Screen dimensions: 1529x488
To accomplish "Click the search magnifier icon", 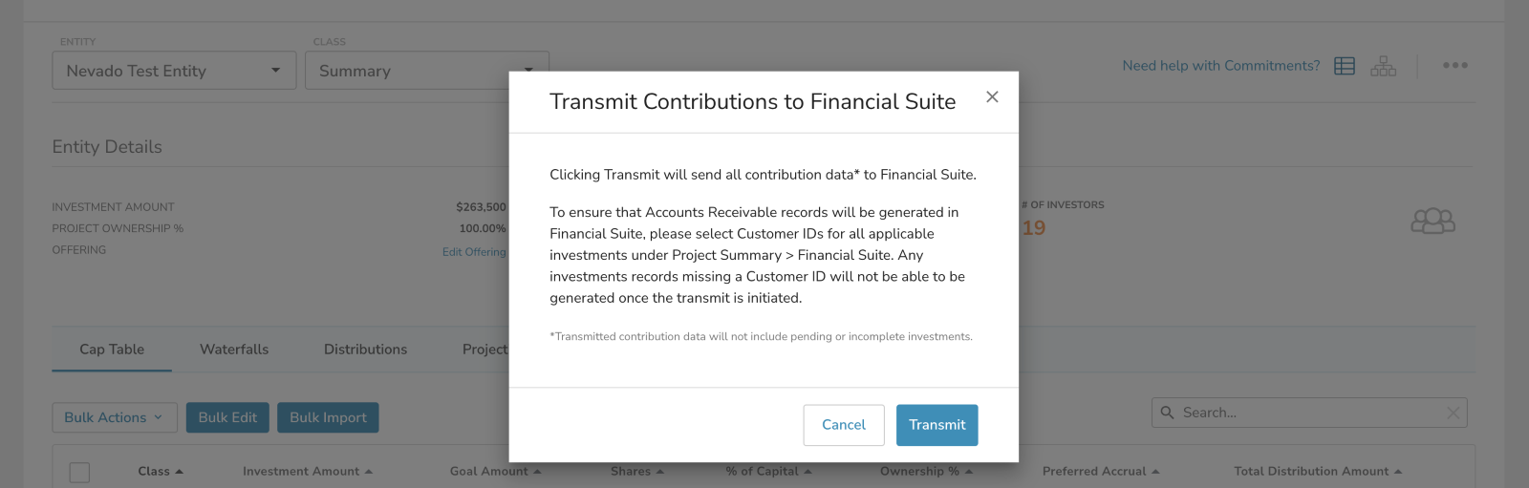I will coord(1167,413).
